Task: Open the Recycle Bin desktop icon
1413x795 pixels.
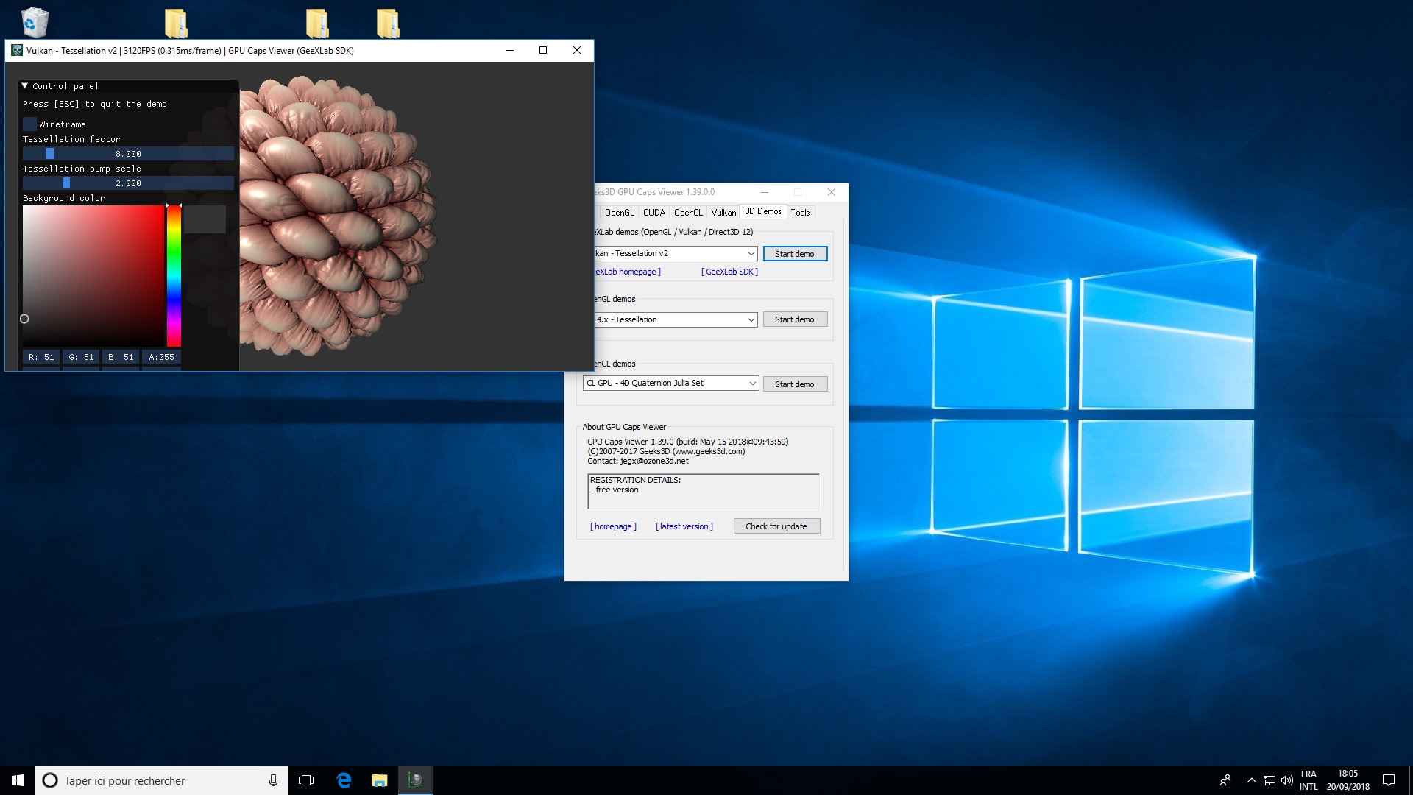Action: click(x=34, y=22)
